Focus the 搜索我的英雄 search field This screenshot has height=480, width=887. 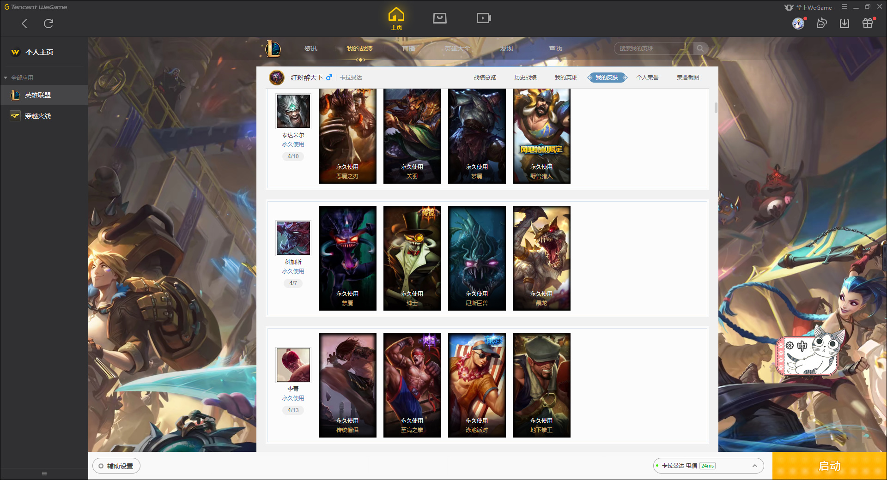tap(653, 48)
